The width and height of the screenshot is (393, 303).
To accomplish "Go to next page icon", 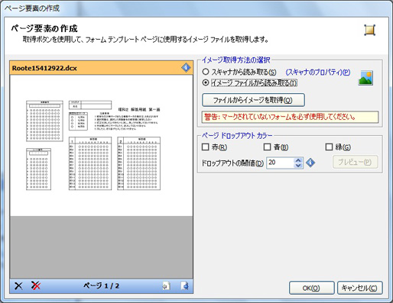I will point(185,286).
